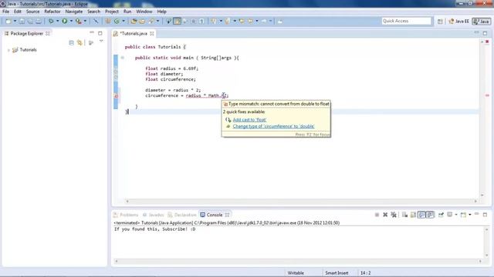Collapse the main method fold marker

pyautogui.click(x=123, y=58)
